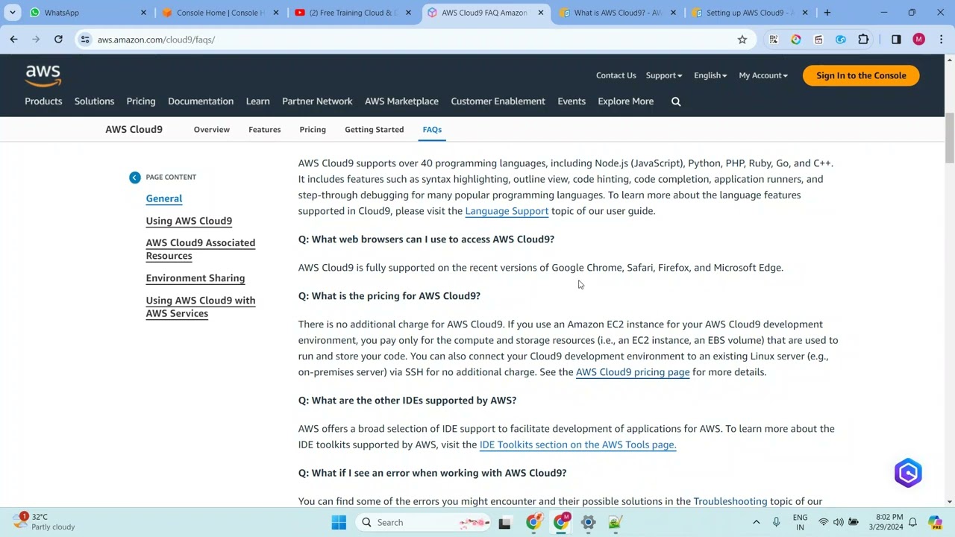
Task: Open the Learn menu
Action: pyautogui.click(x=257, y=101)
